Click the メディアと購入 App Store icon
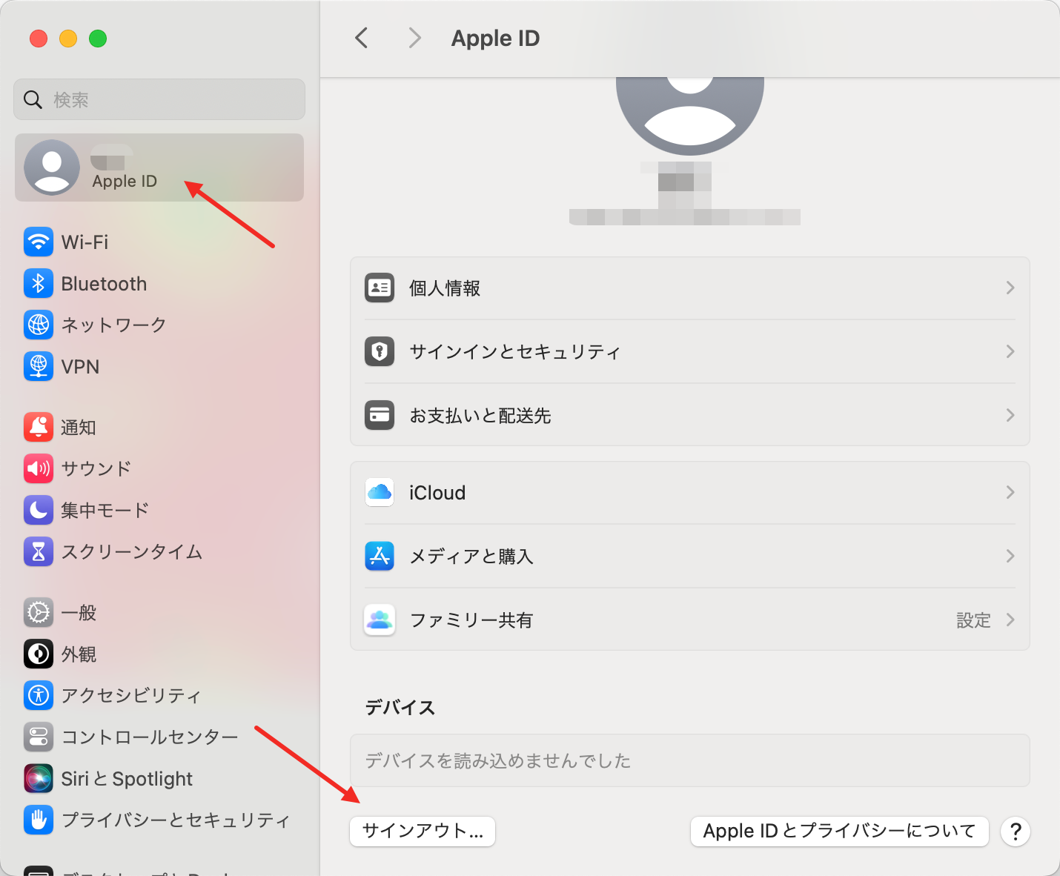This screenshot has width=1060, height=876. click(380, 556)
